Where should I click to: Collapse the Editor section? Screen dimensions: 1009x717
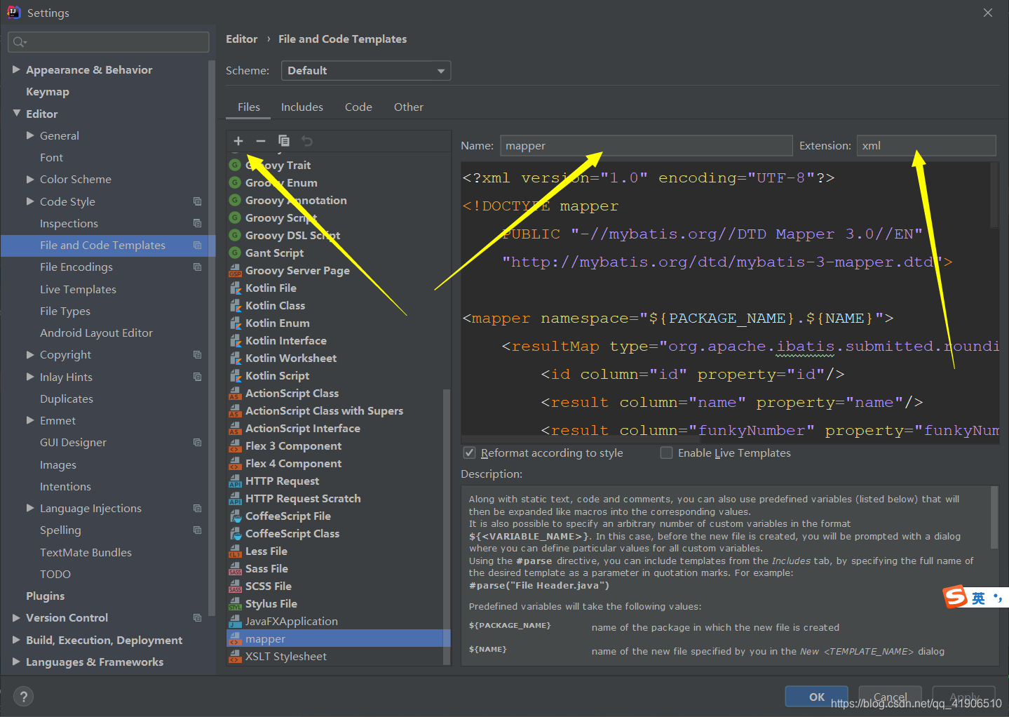[16, 114]
